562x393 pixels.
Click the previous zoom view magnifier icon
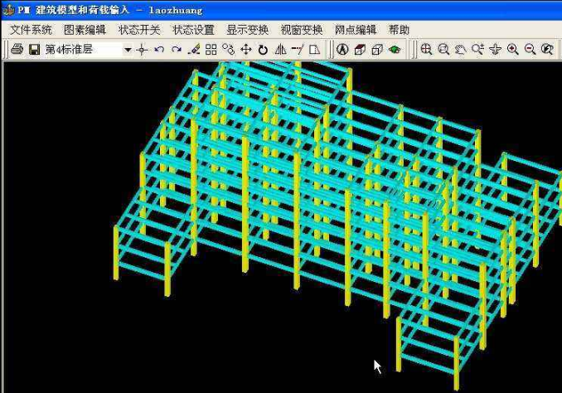click(x=547, y=49)
